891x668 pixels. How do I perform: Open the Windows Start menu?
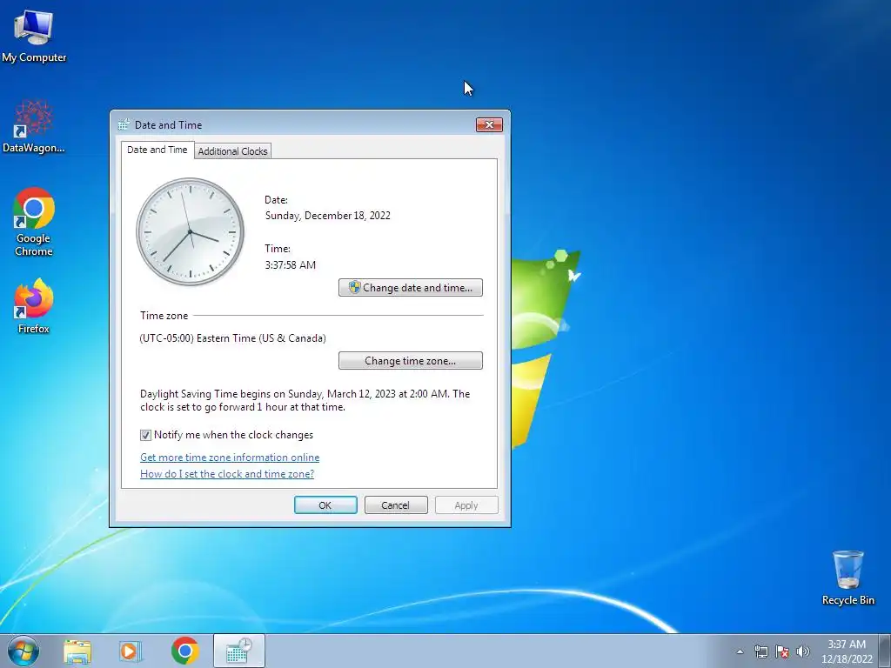(23, 651)
